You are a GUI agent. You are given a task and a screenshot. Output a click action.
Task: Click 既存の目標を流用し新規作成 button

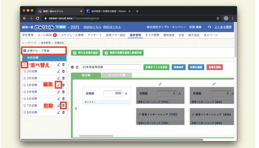point(123,53)
